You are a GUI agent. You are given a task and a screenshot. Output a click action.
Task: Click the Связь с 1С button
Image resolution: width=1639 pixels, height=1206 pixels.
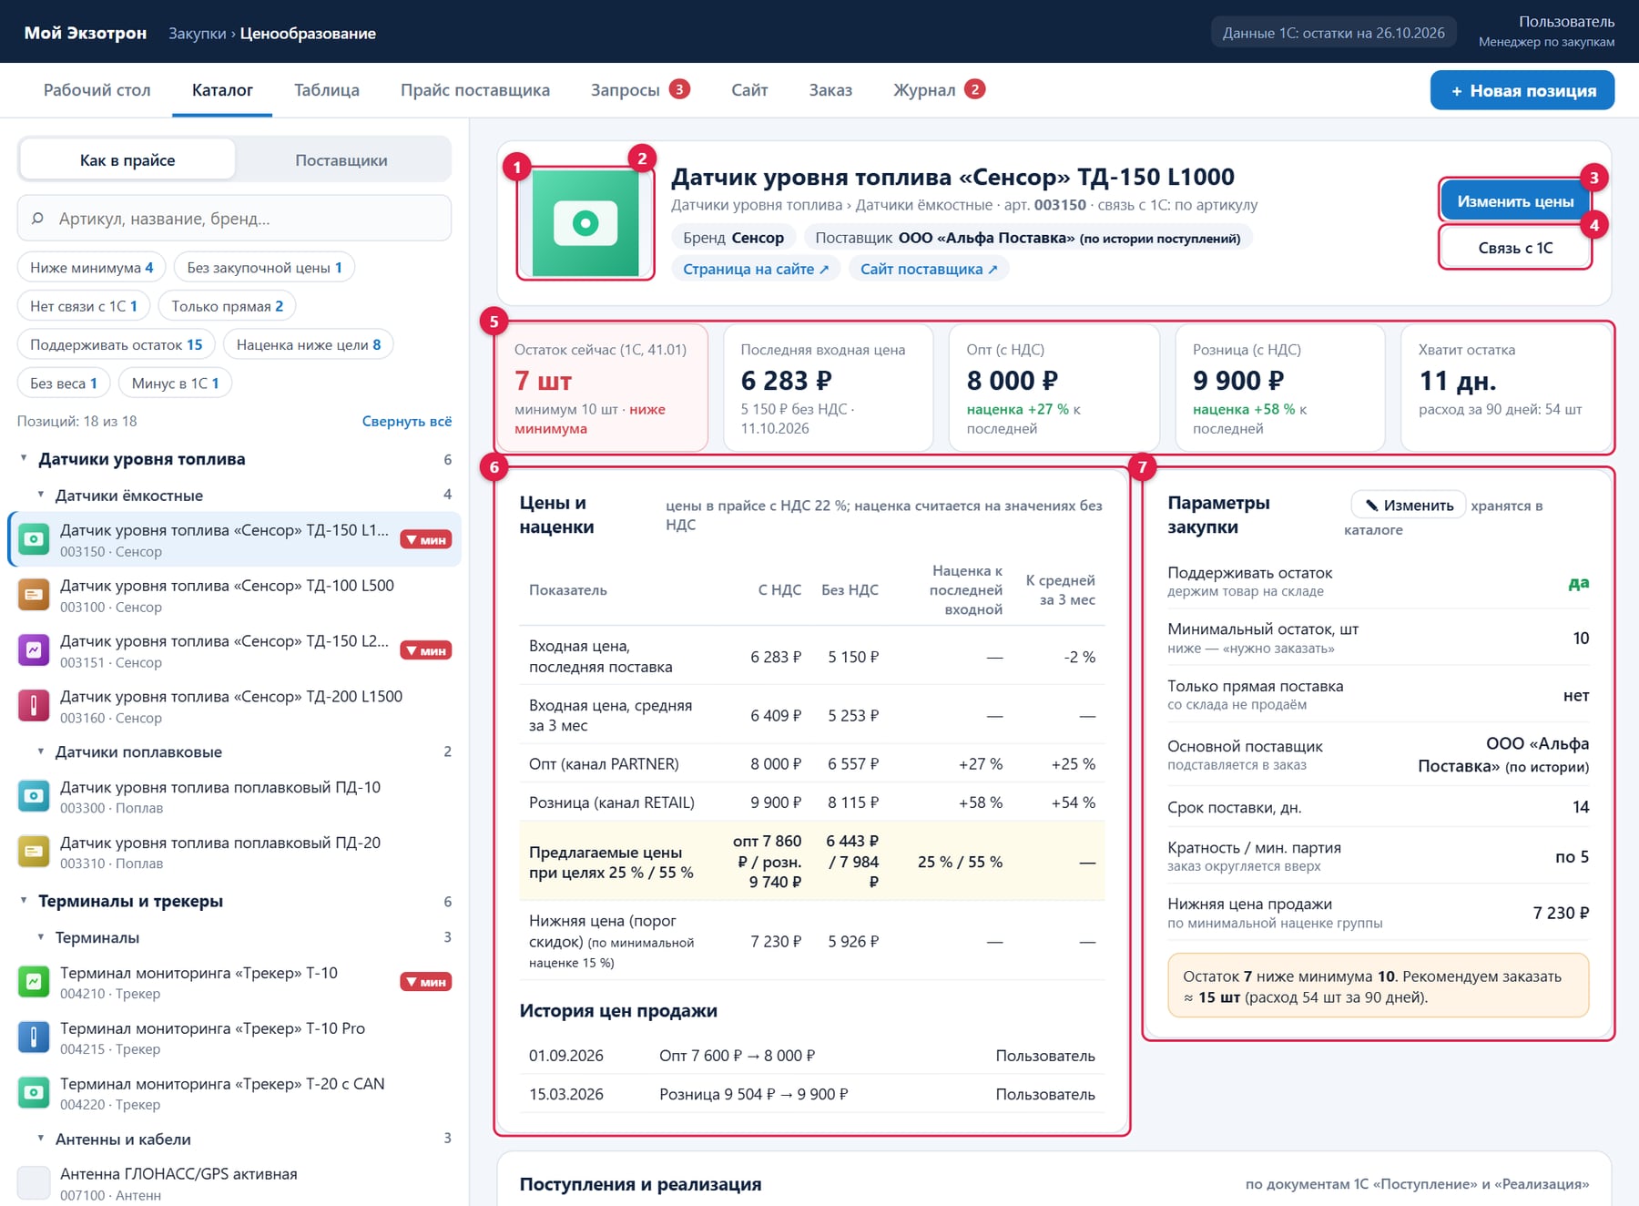[x=1515, y=248]
